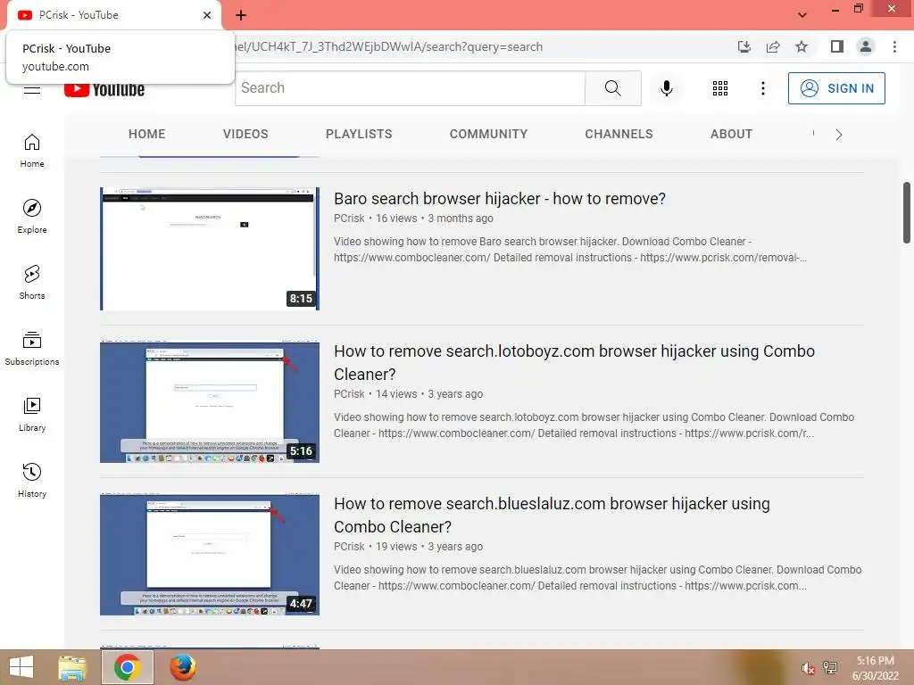Open Baro search browser hijacker video title
Viewport: 914px width, 685px height.
[x=500, y=199]
